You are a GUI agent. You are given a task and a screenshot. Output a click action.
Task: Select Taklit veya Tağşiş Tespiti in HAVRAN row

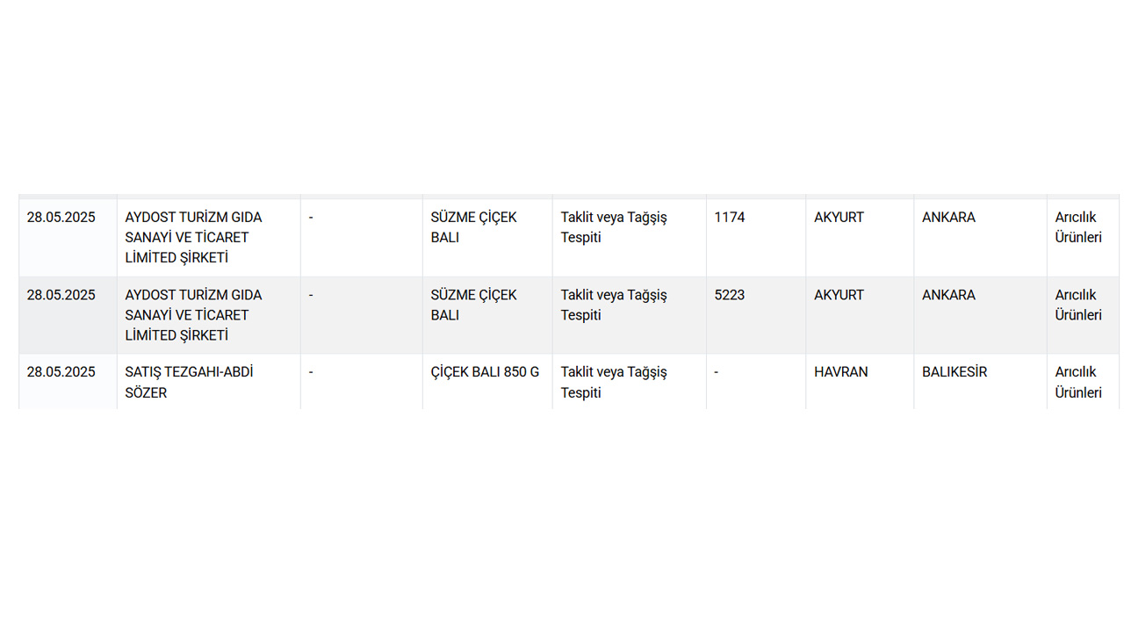point(614,382)
